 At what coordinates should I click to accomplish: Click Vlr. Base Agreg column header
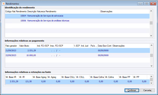click(x=39, y=77)
